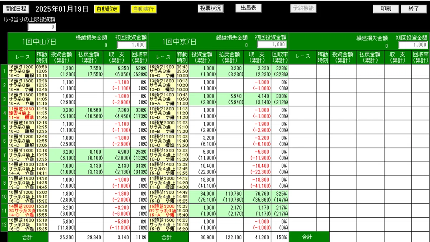Select Nakayama return rate cell 629%
The height and width of the screenshot is (242, 430).
coord(139,71)
